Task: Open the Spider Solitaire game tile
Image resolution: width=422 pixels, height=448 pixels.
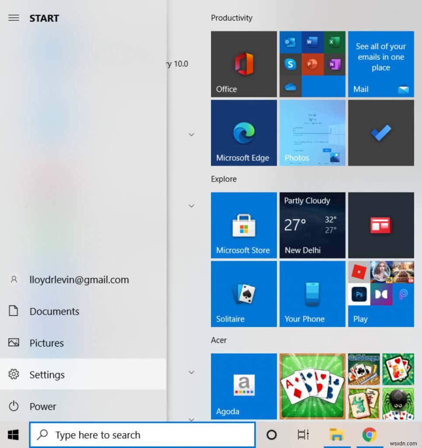Action: click(x=398, y=403)
